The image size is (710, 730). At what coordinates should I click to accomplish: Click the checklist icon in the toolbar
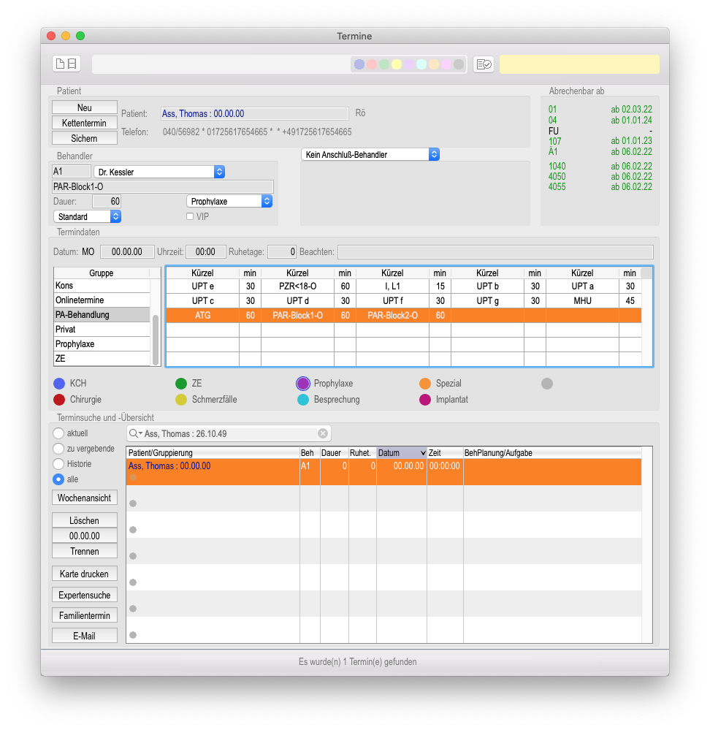coord(484,64)
